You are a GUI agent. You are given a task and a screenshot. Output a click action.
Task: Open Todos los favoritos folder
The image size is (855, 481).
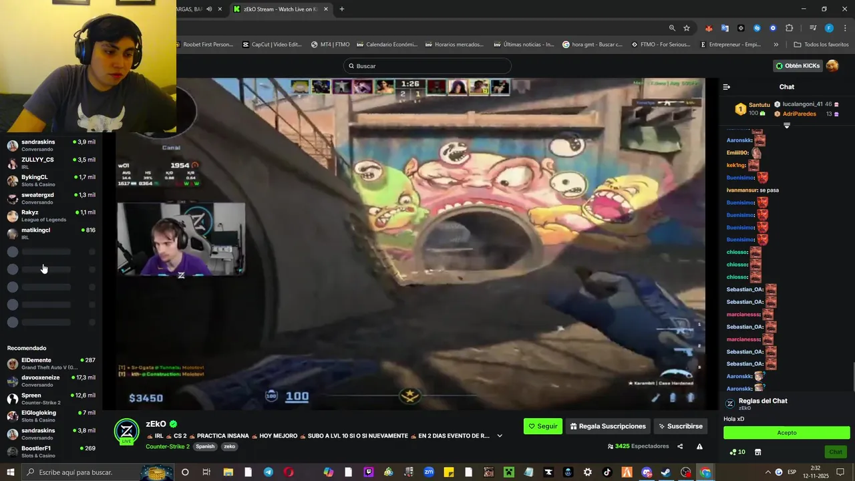pos(821,45)
